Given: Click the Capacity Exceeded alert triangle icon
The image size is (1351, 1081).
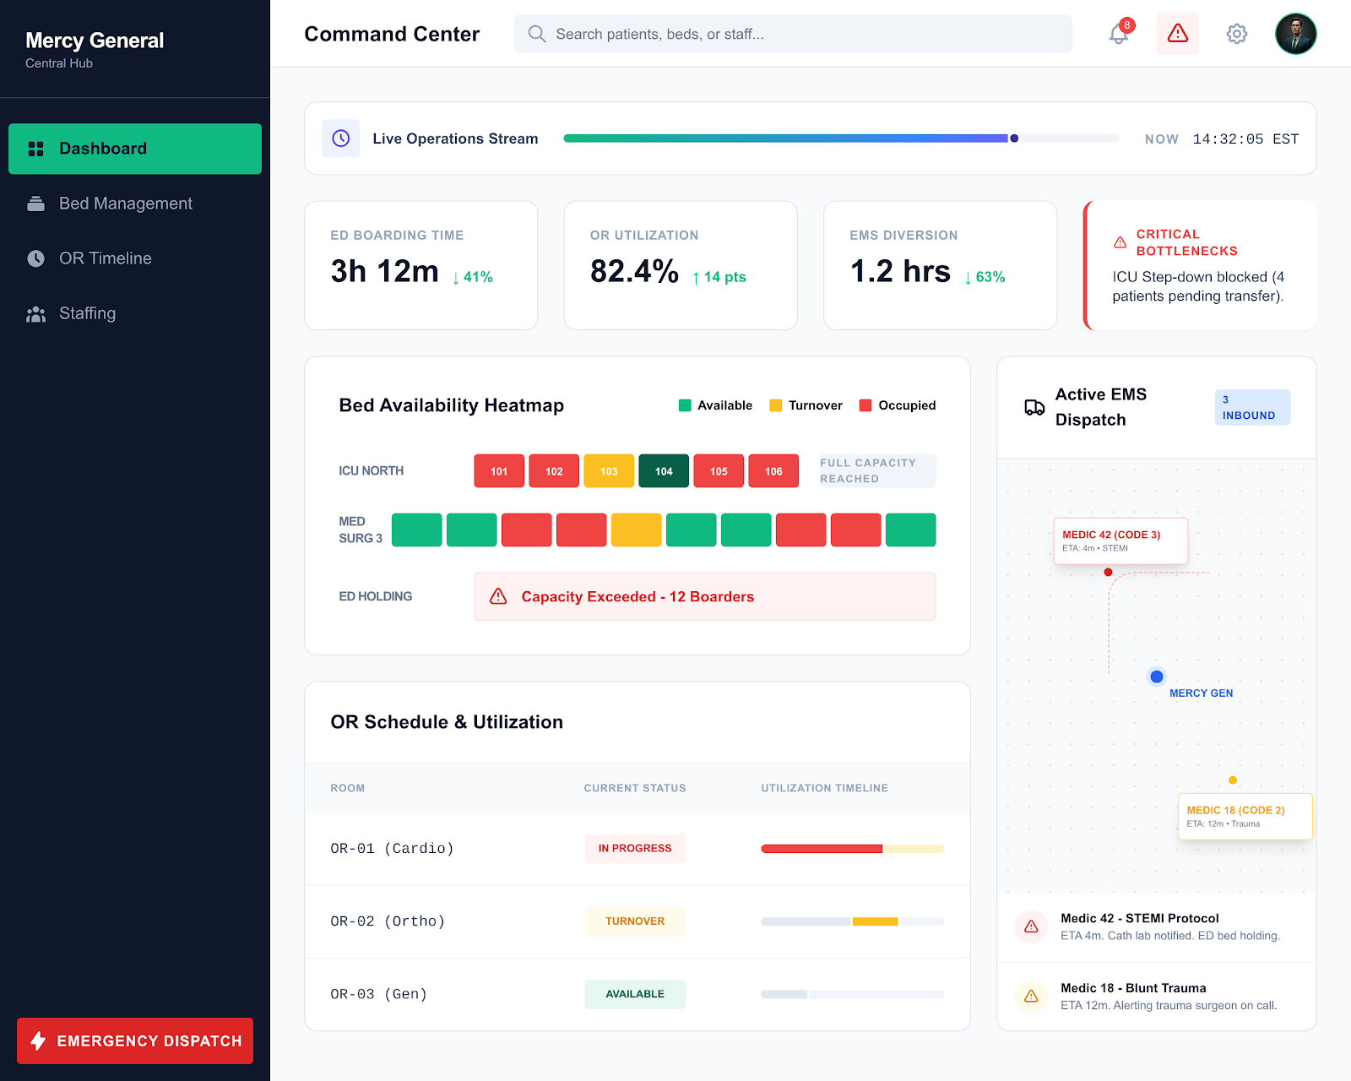Looking at the screenshot, I should point(498,596).
